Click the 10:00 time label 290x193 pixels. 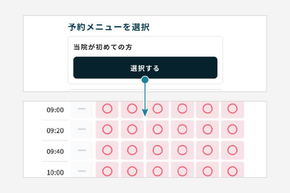[x=55, y=172]
